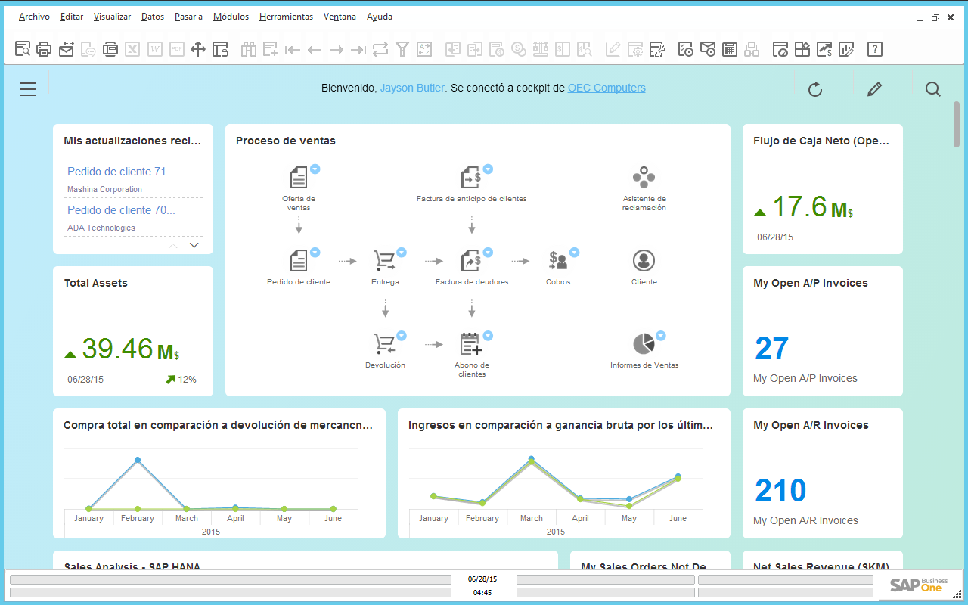Click the gauge window toolbar icon
Image resolution: width=968 pixels, height=605 pixels.
click(780, 49)
